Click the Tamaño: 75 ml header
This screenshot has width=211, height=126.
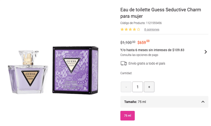(164, 102)
